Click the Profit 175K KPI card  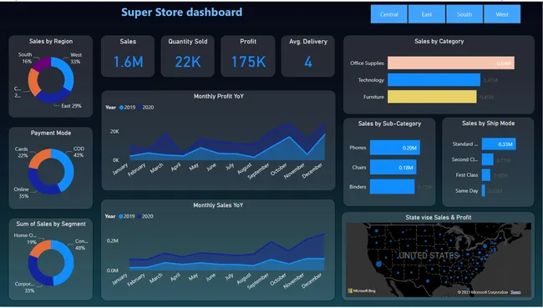[248, 56]
